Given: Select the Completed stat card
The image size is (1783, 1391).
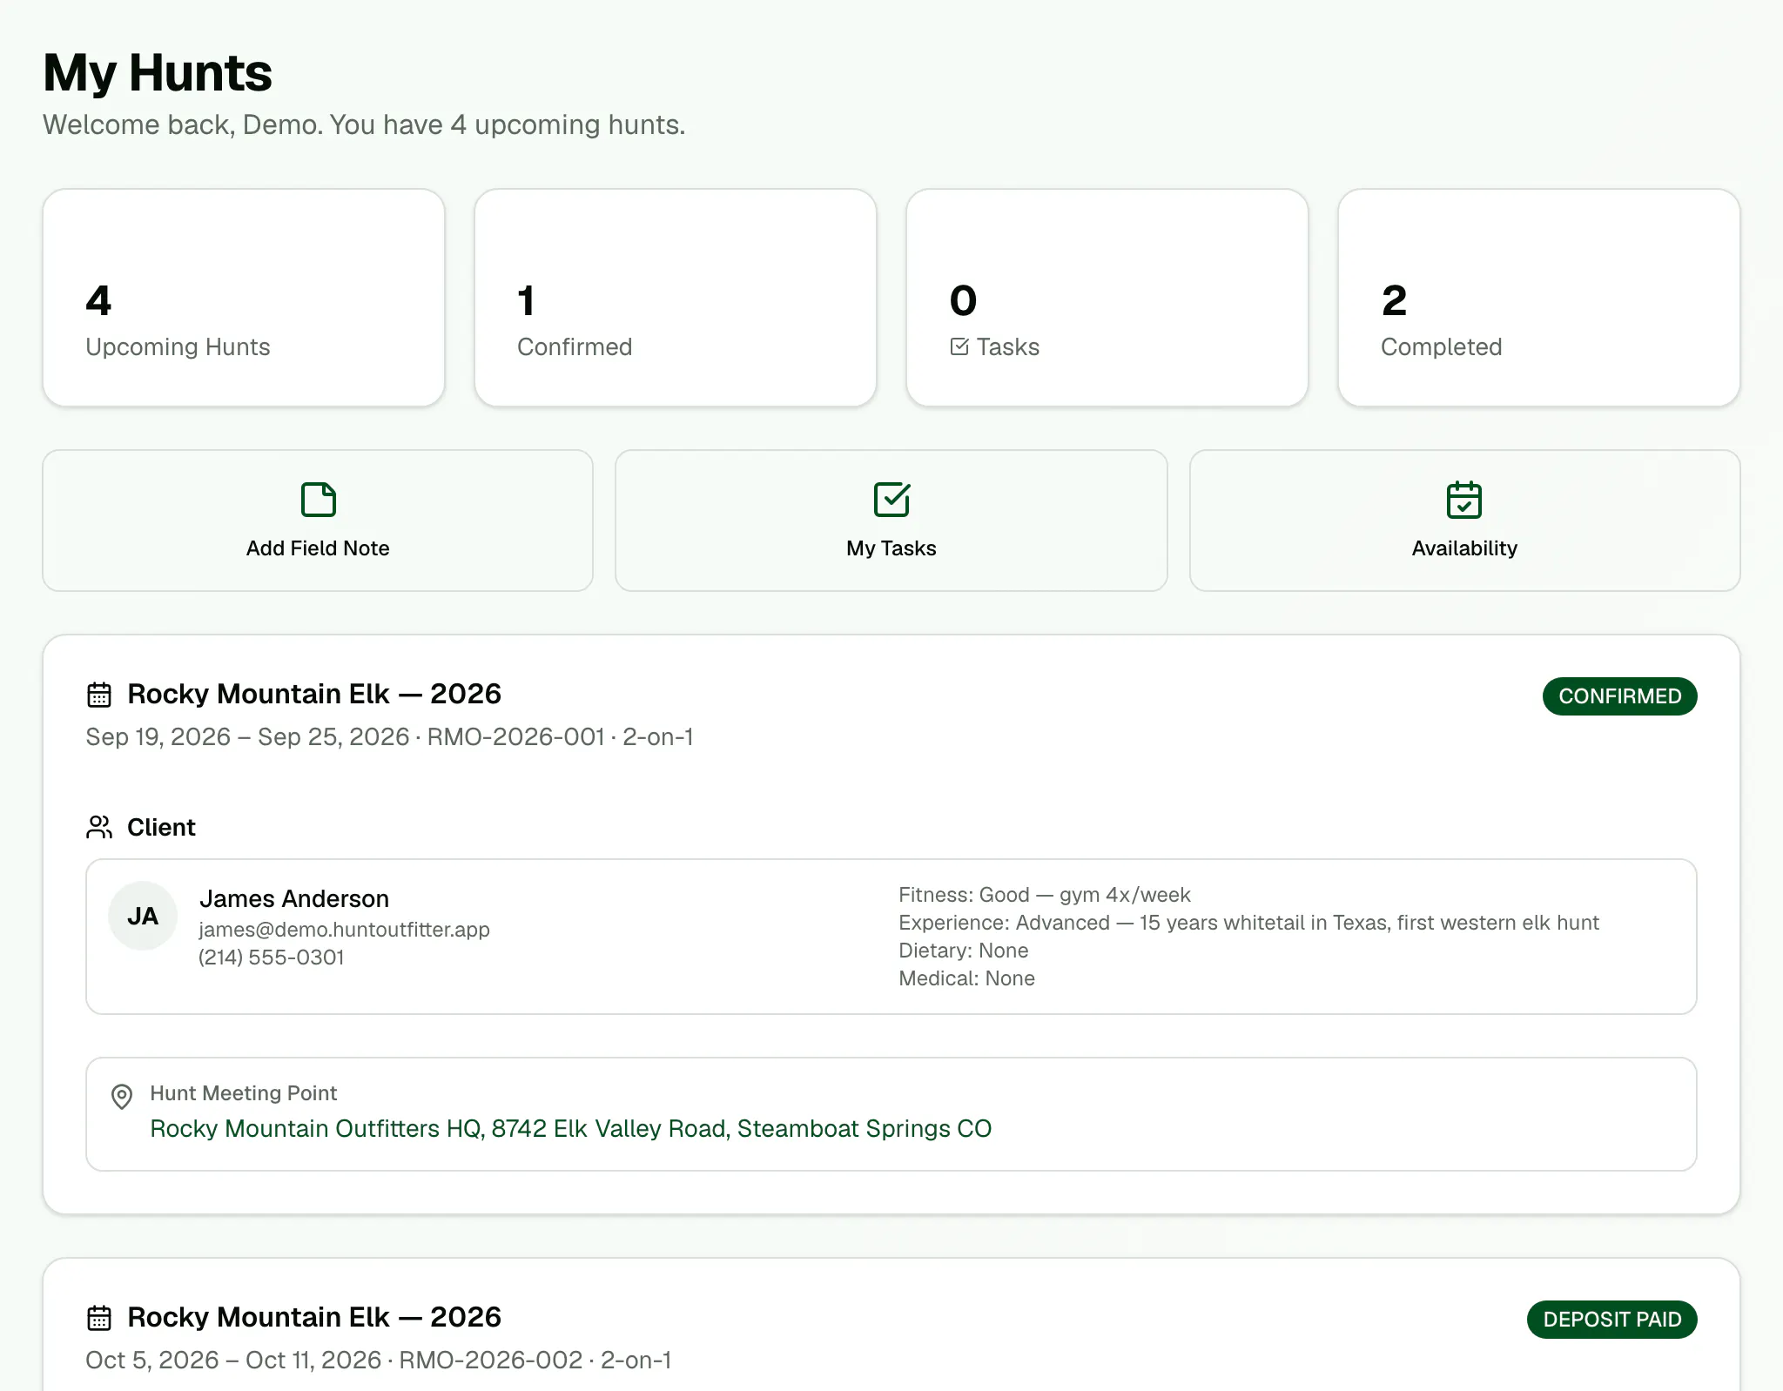Looking at the screenshot, I should click(x=1539, y=298).
